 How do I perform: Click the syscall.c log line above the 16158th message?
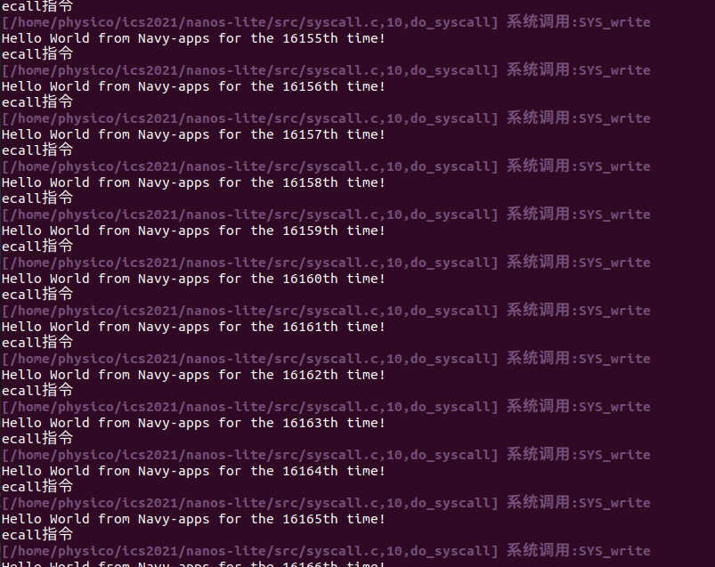[x=326, y=166]
